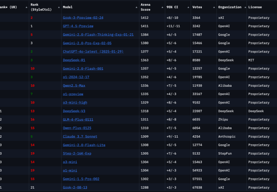Visit the Claude 3.7 Sonnet link
Image resolution: width=277 pixels, height=192 pixels.
coord(80,137)
